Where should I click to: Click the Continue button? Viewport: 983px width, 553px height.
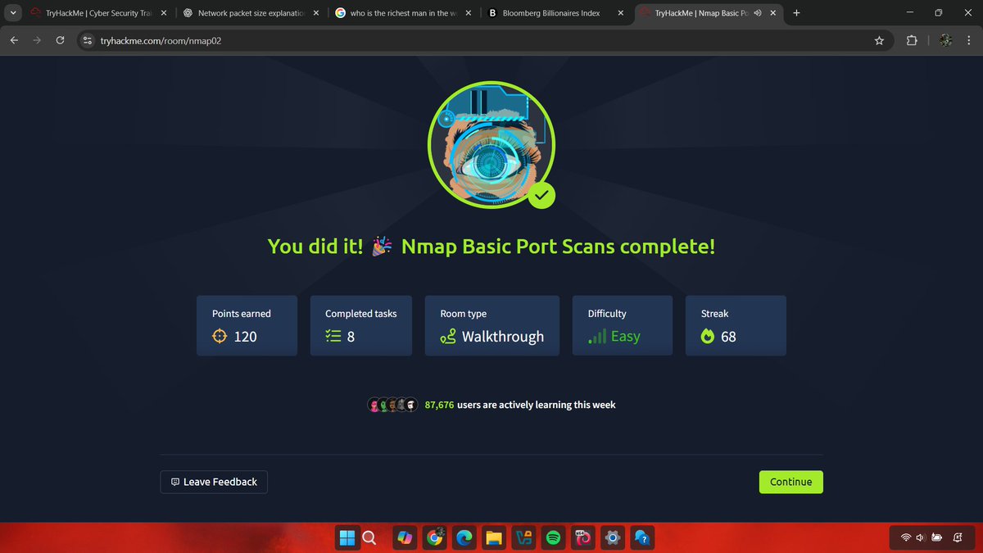(x=790, y=482)
